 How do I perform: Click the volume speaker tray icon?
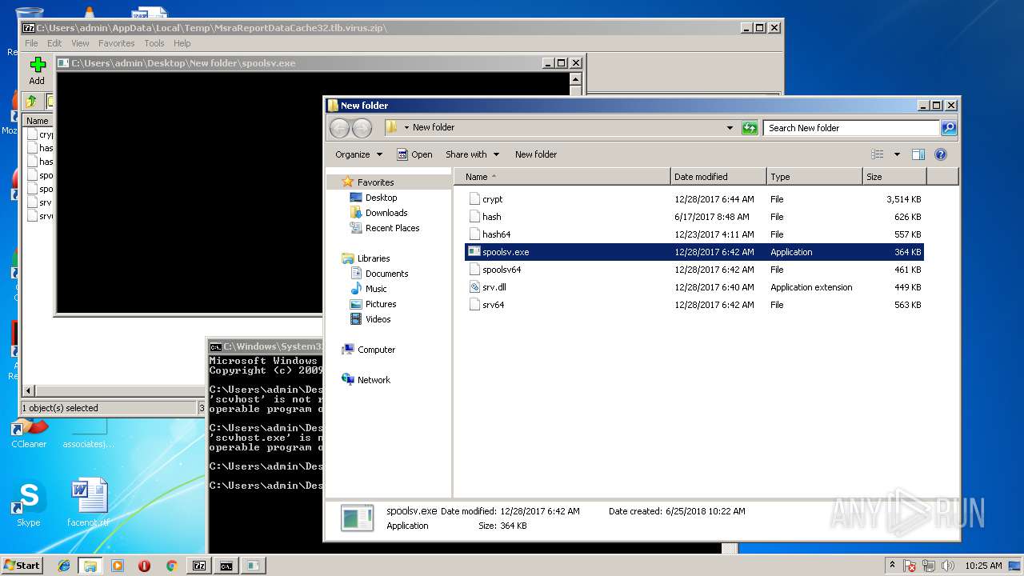(x=948, y=566)
